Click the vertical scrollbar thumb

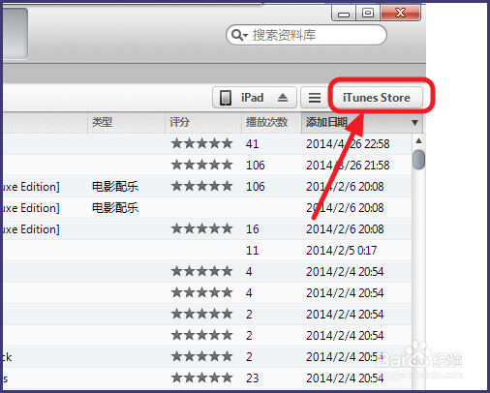point(418,160)
